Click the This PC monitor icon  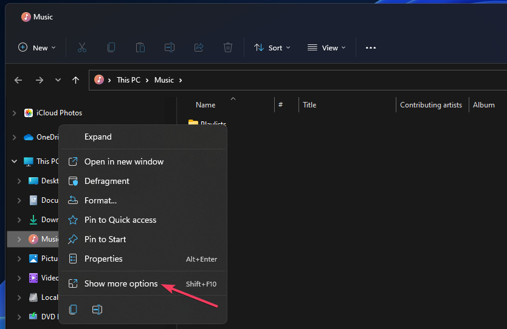click(29, 161)
